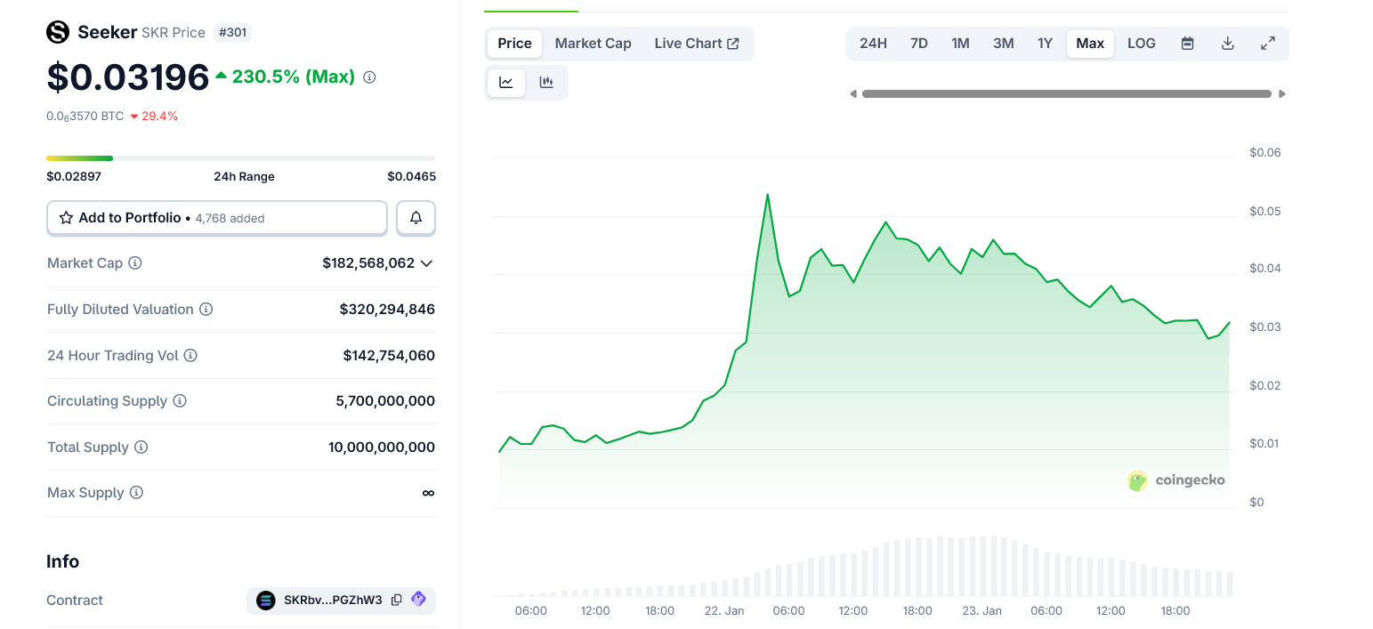The height and width of the screenshot is (629, 1373).
Task: Open the Live Chart external link
Action: (698, 43)
